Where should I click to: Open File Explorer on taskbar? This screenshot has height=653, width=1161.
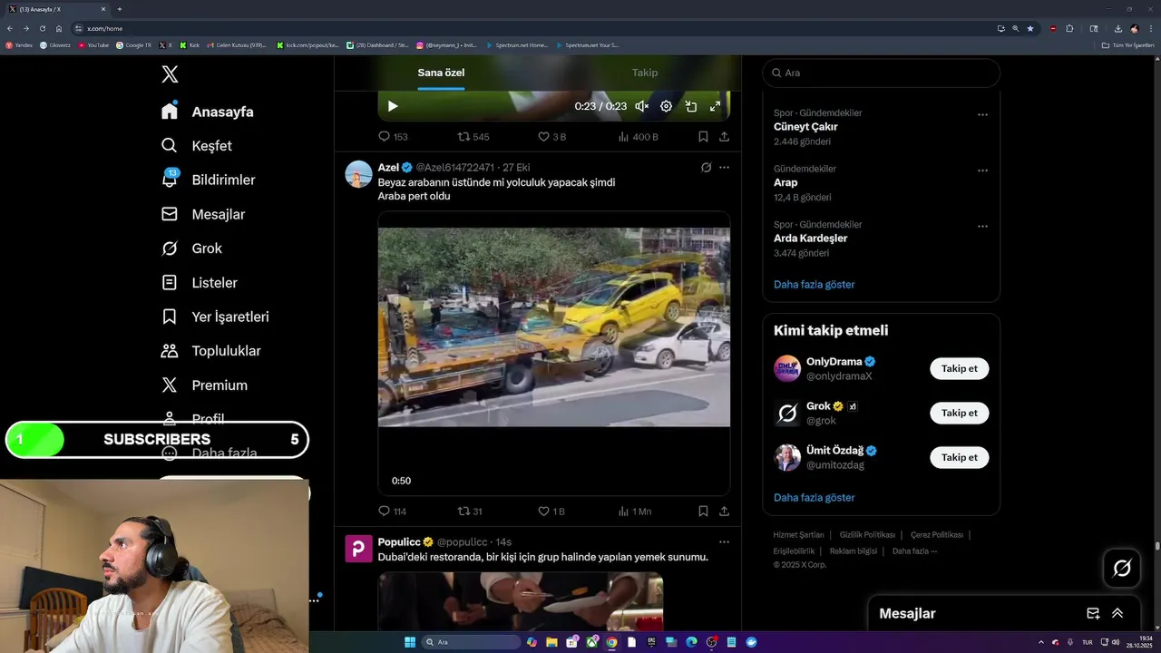[x=551, y=642]
